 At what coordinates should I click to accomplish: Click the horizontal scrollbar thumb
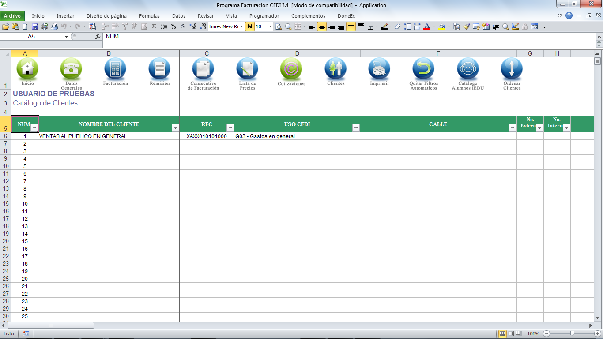(50, 325)
